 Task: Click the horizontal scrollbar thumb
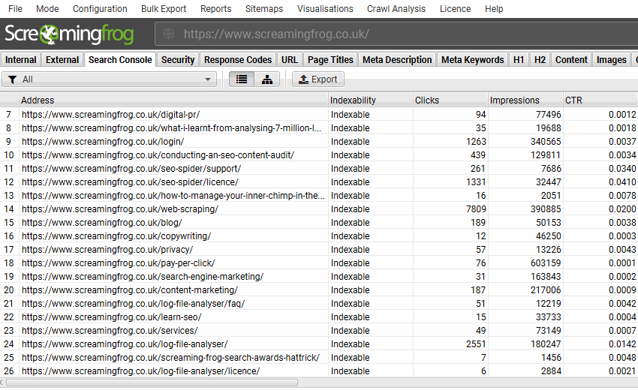coord(152,382)
